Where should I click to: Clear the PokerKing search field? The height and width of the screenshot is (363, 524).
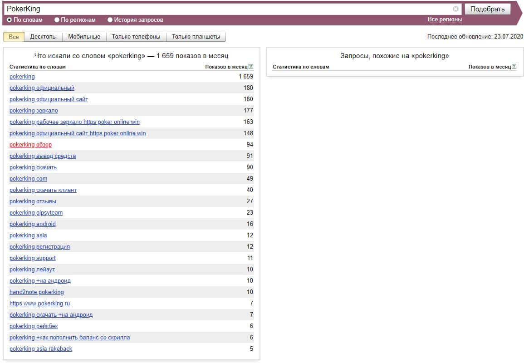pos(455,9)
